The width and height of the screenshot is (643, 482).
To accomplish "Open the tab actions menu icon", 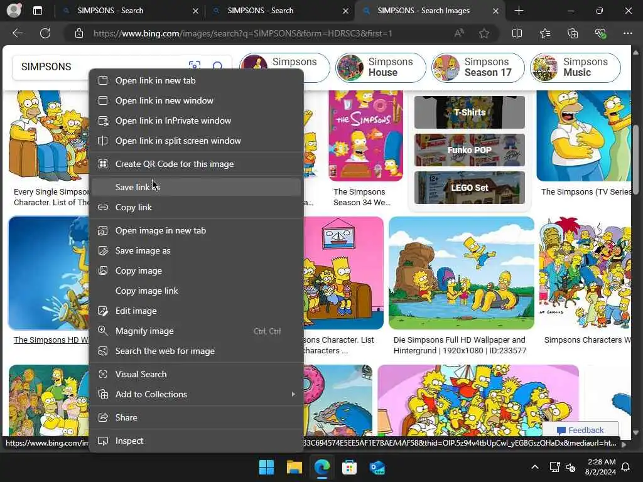I will click(37, 11).
